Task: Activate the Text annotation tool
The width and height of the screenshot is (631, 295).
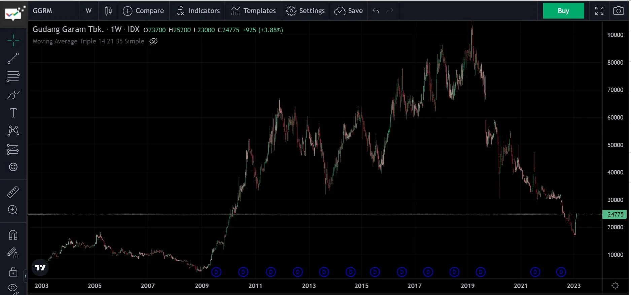Action: pyautogui.click(x=13, y=113)
